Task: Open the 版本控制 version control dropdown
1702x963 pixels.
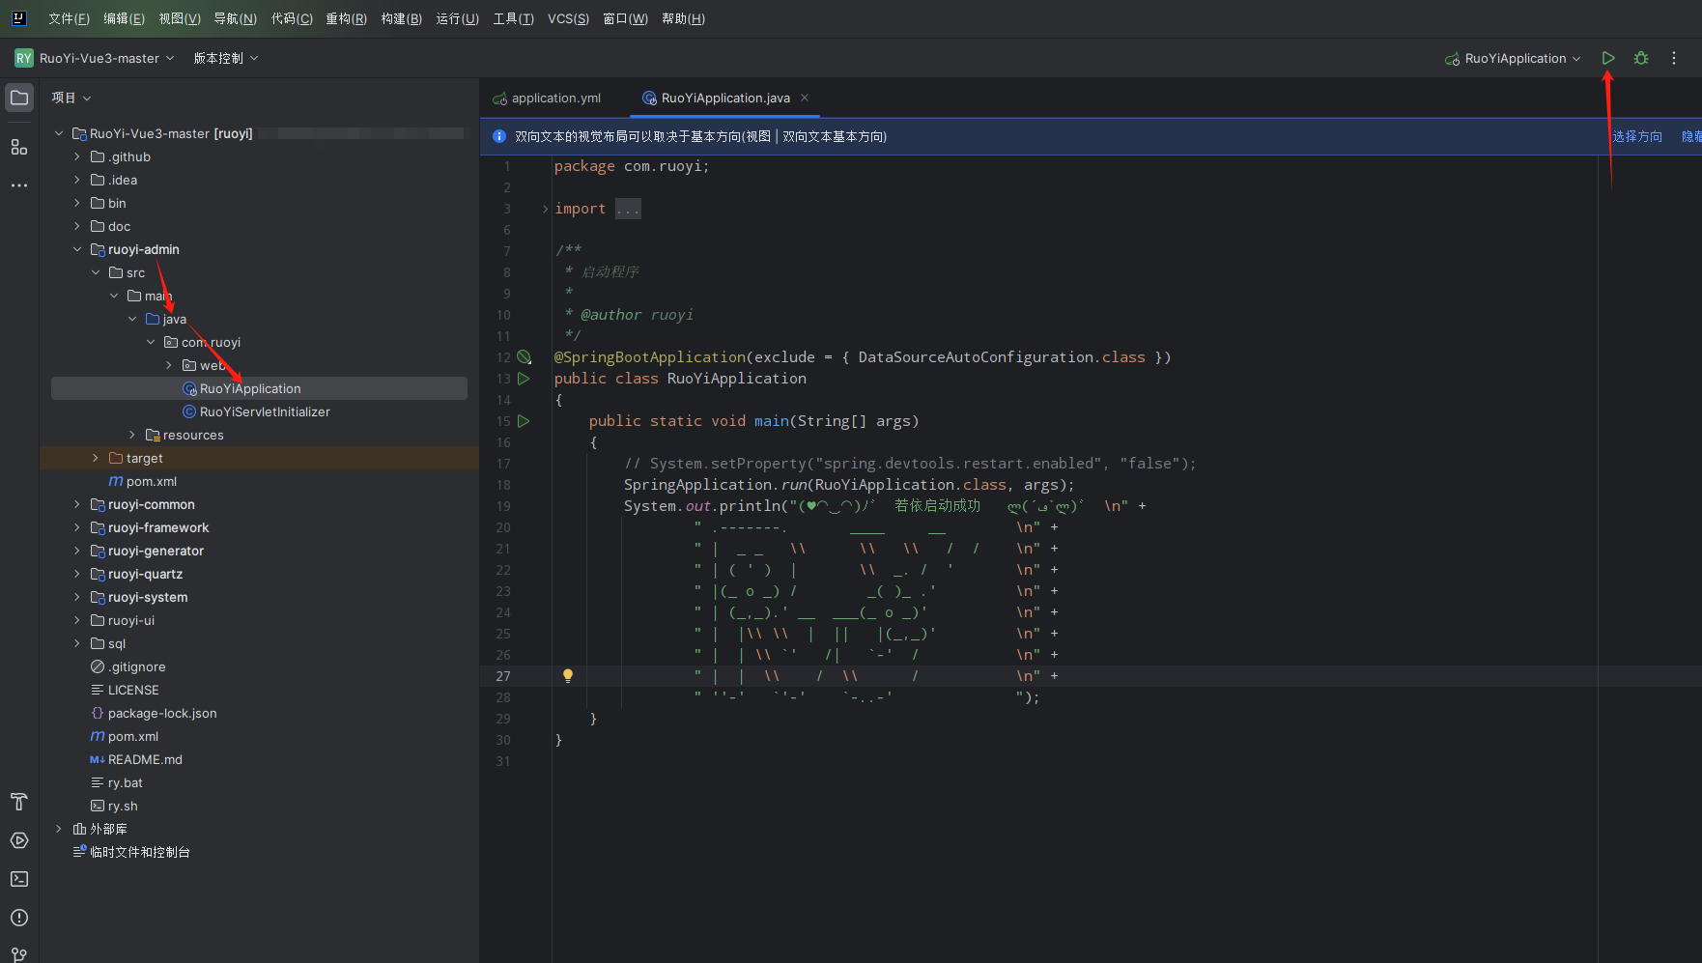Action: pos(226,58)
